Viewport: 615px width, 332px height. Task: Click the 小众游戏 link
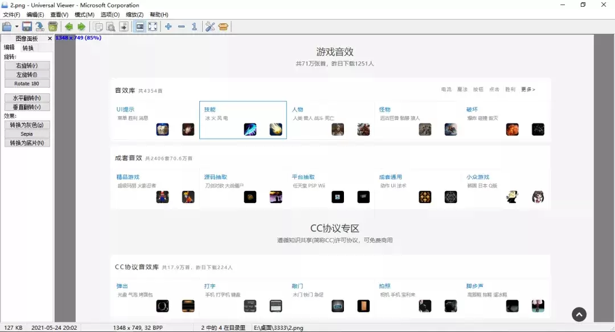pos(478,177)
